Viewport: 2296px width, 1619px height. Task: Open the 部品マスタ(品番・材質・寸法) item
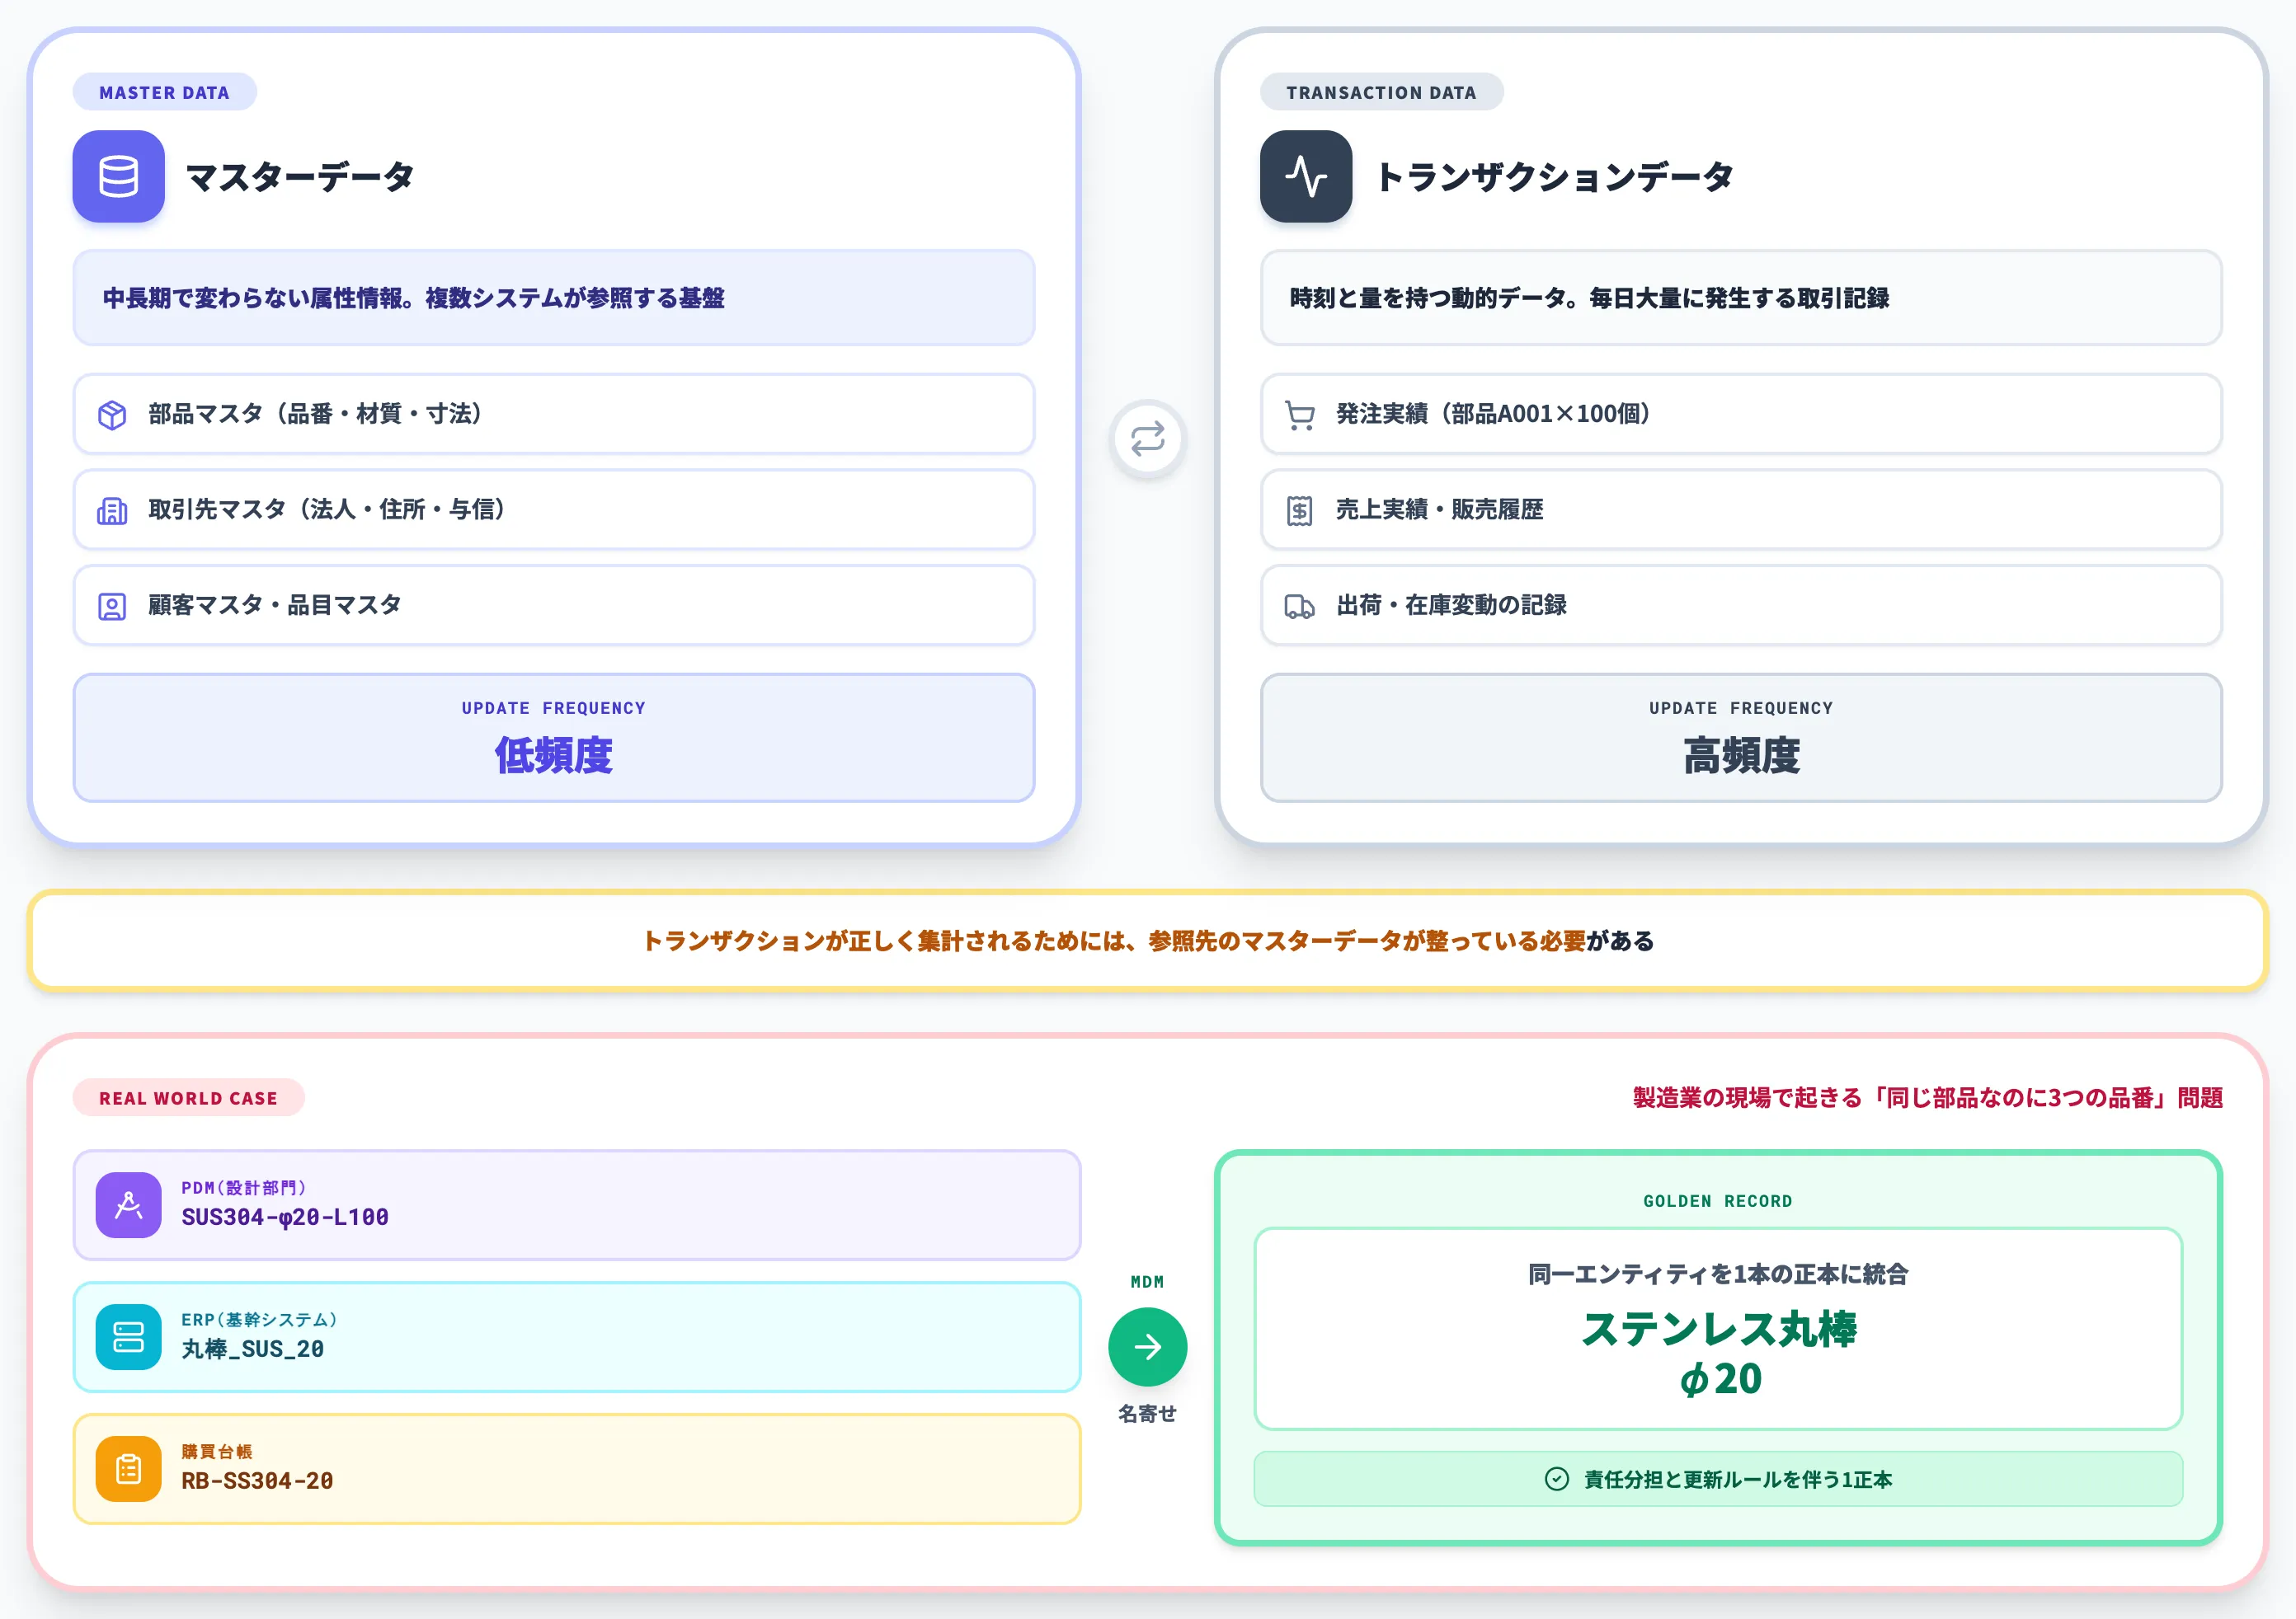coord(554,414)
